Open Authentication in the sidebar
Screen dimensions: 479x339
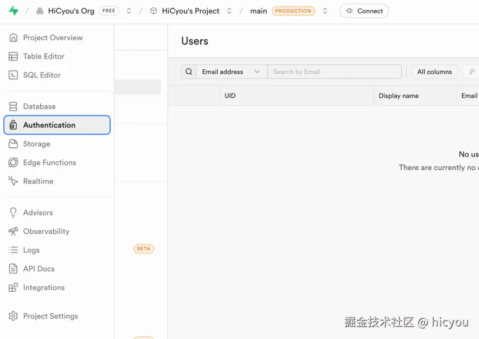tap(49, 125)
